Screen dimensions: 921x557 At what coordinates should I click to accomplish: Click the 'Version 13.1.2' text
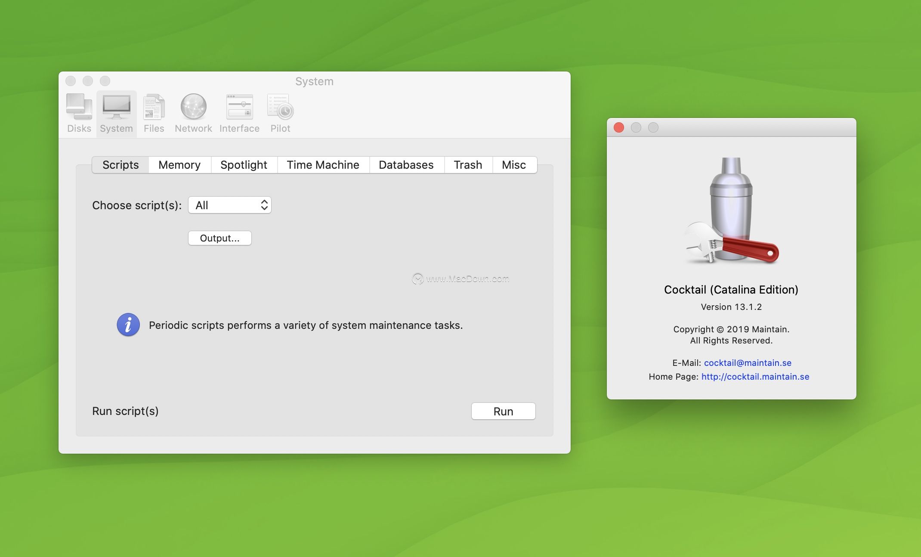(731, 307)
